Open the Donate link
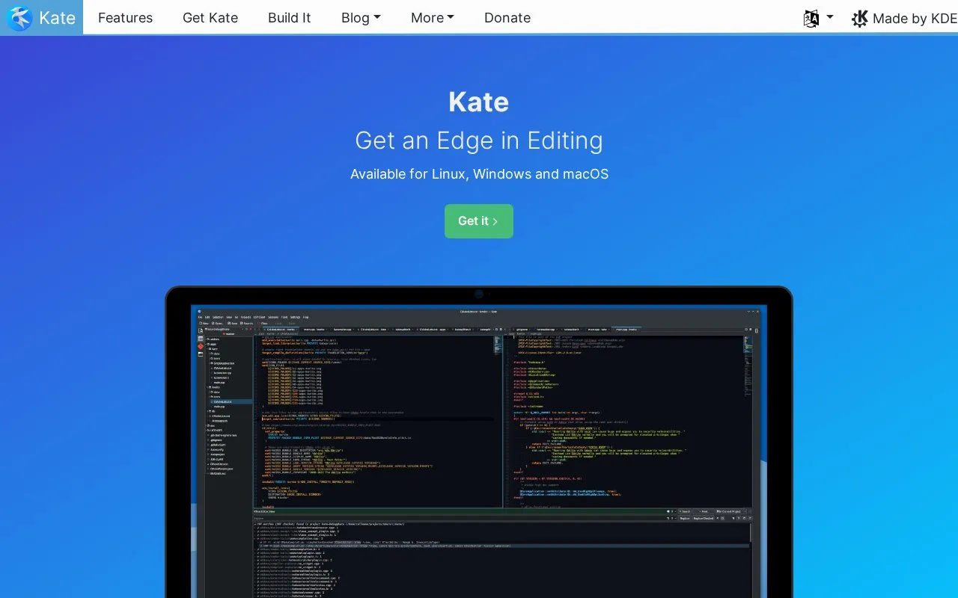Screen dimensions: 958x598 (507, 18)
